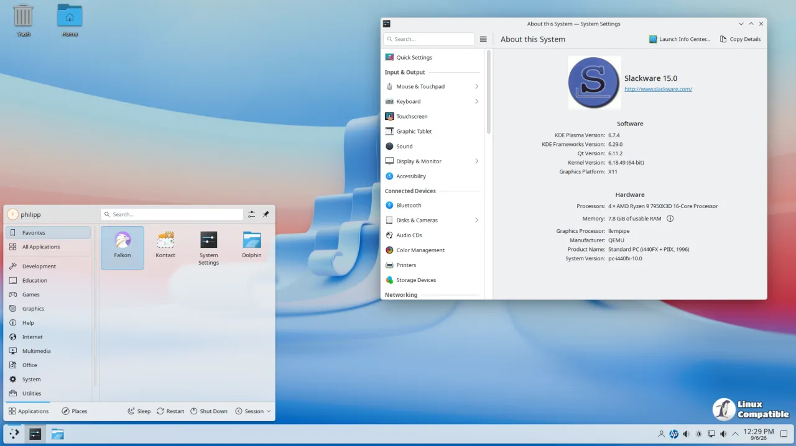
Task: Open Dolphin file manager from taskbar
Action: (58, 434)
